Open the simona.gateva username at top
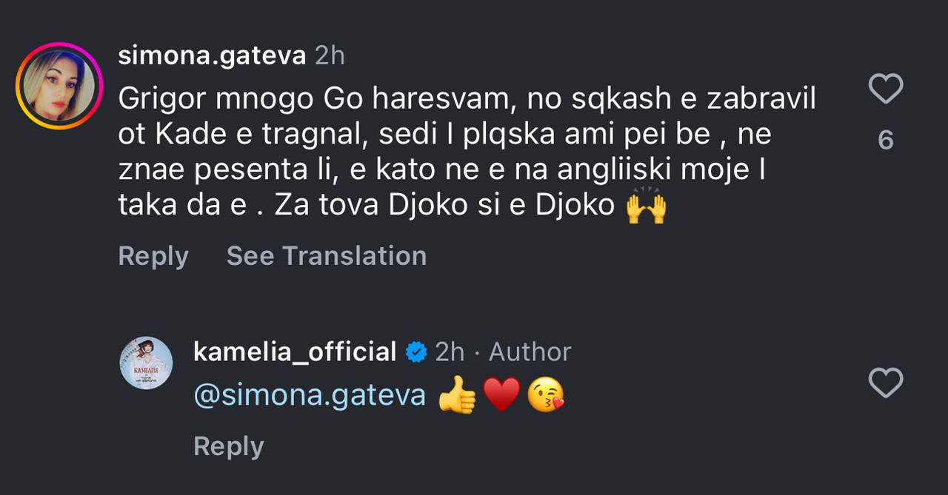The image size is (948, 495). [212, 55]
